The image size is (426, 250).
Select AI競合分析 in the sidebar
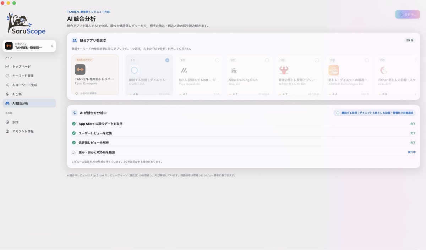[x=29, y=103]
